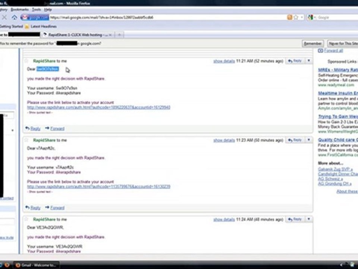This screenshot has height=269, width=358.
Task: Click Never for This Site button
Action: pyautogui.click(x=343, y=43)
